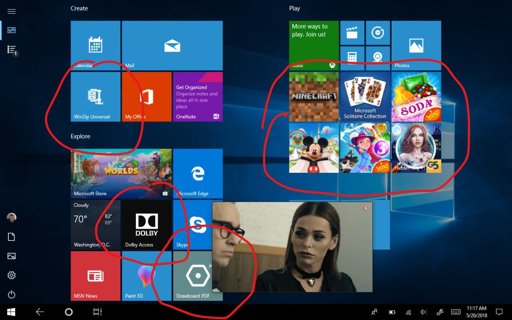
Task: Open Settings gear in Start sidebar
Action: 12,275
